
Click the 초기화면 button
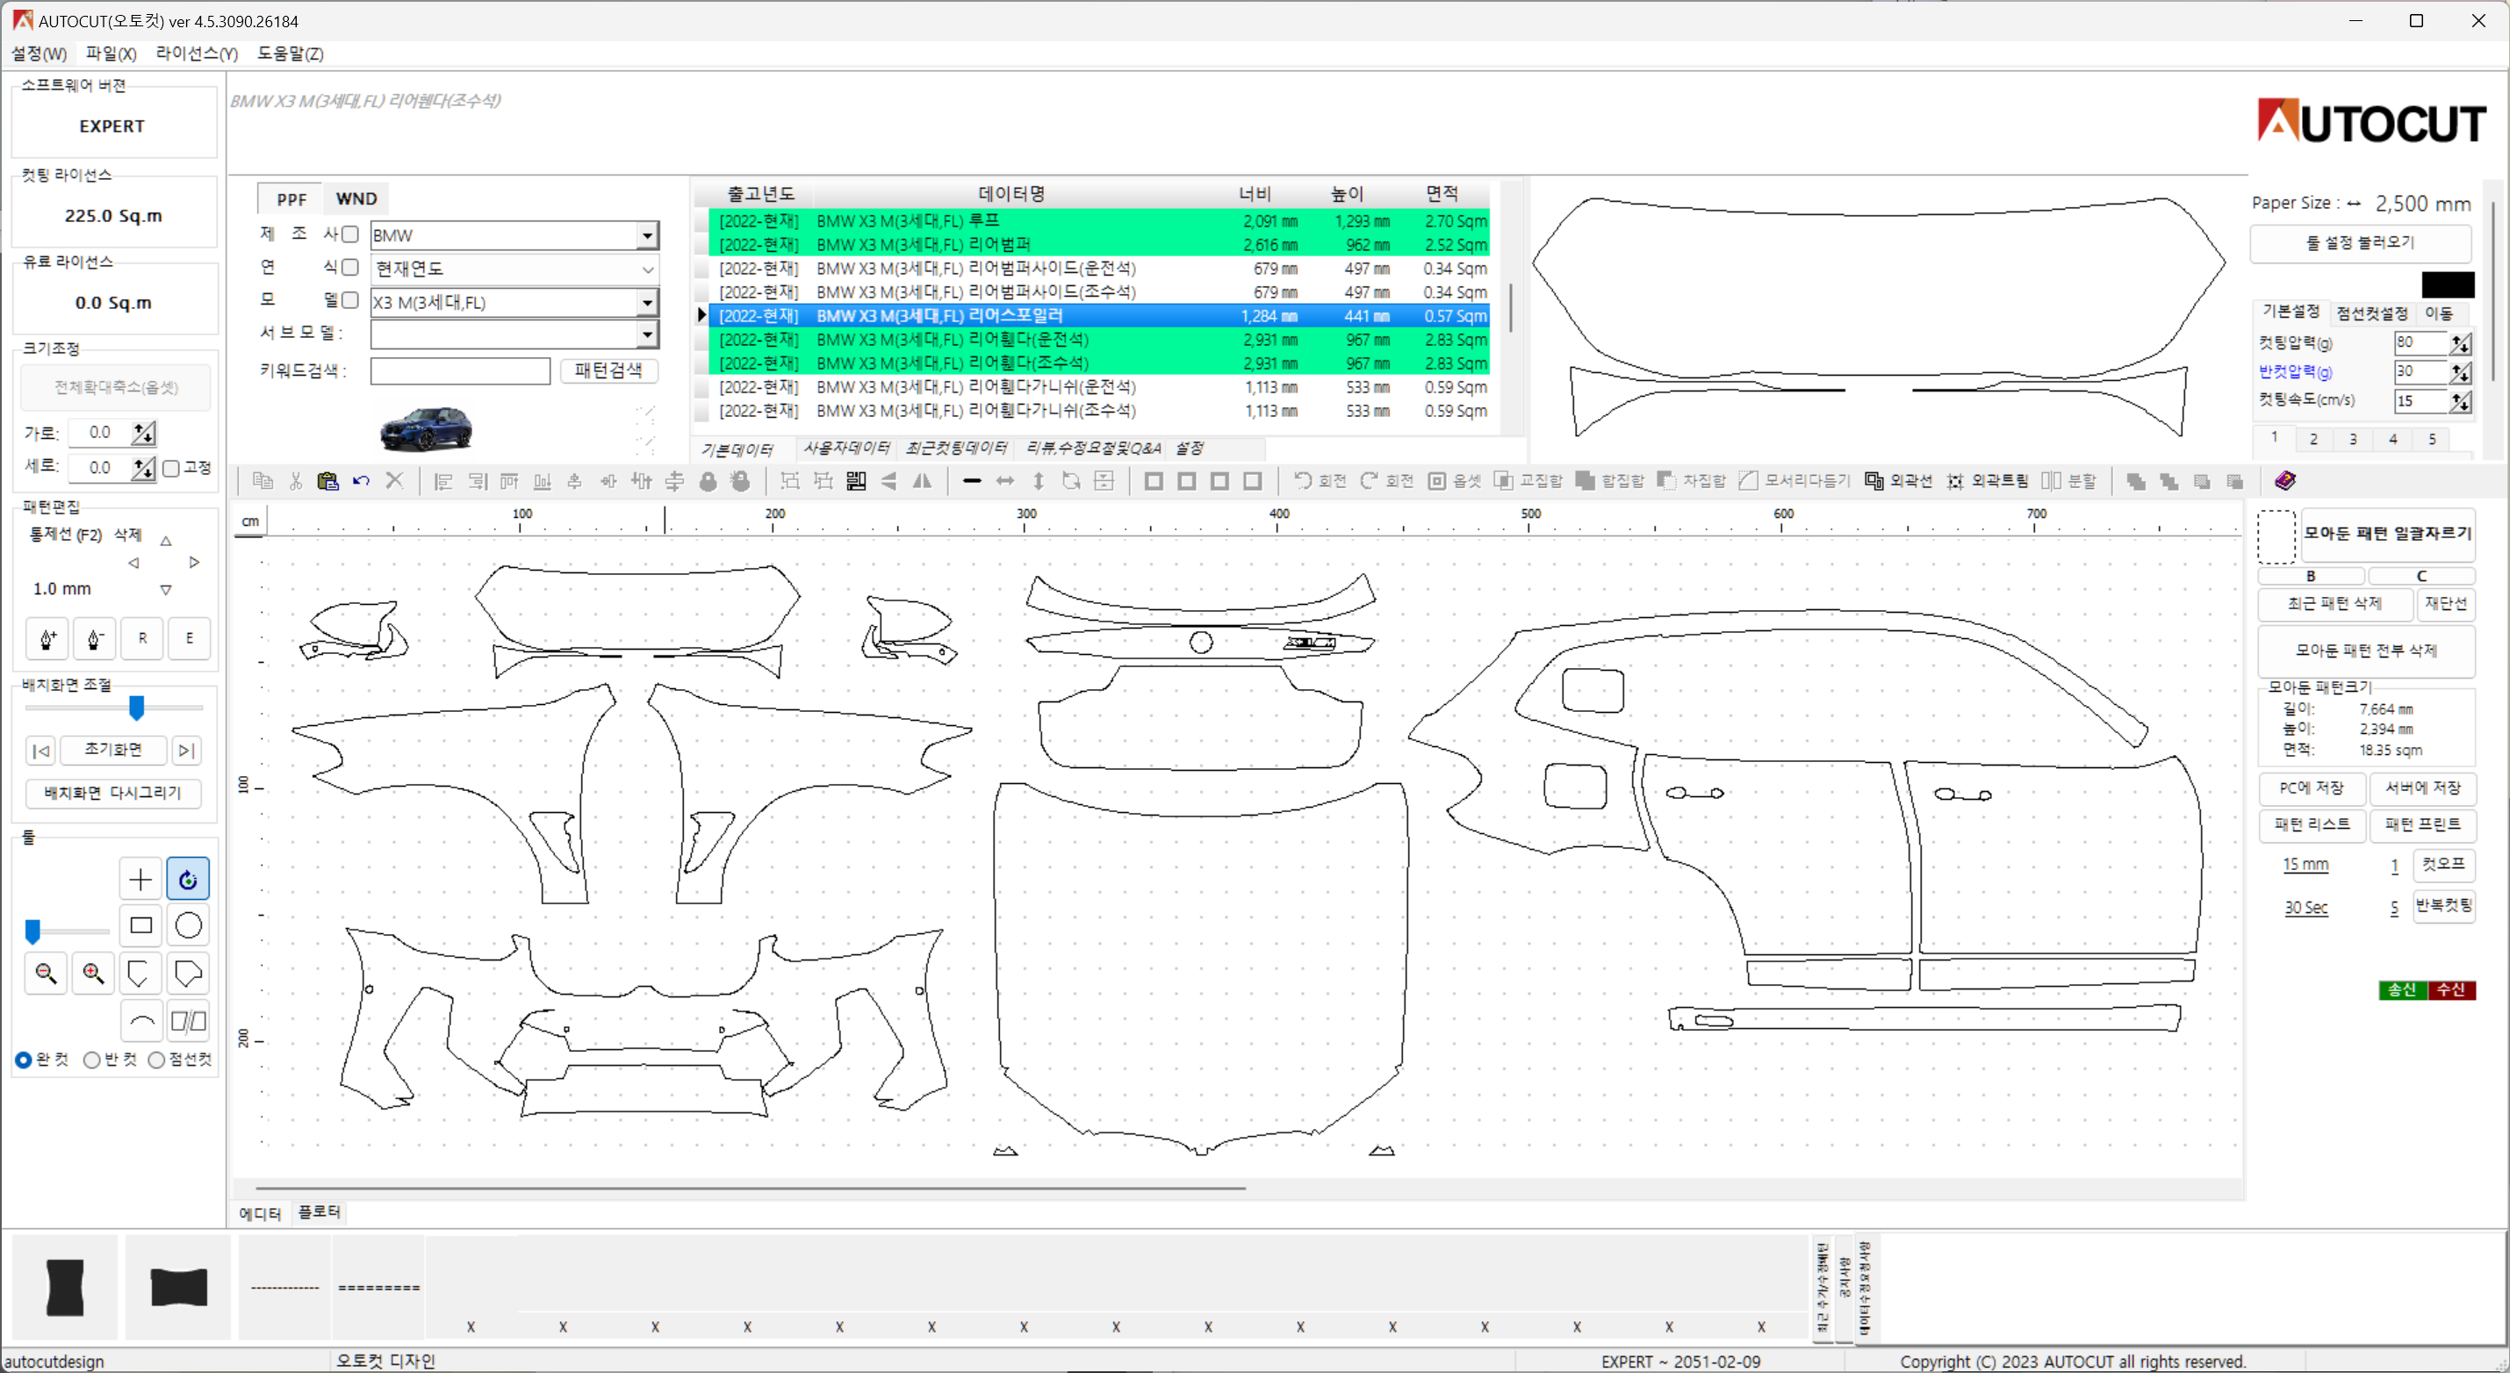coord(113,751)
